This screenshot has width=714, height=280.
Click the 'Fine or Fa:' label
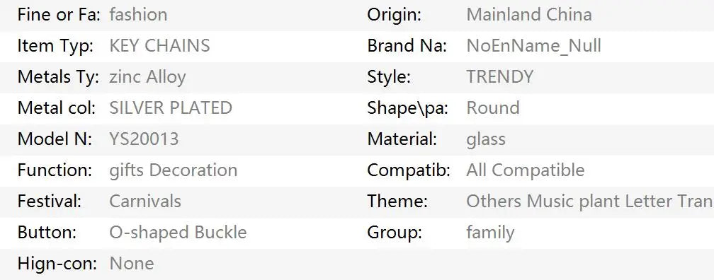click(x=58, y=15)
